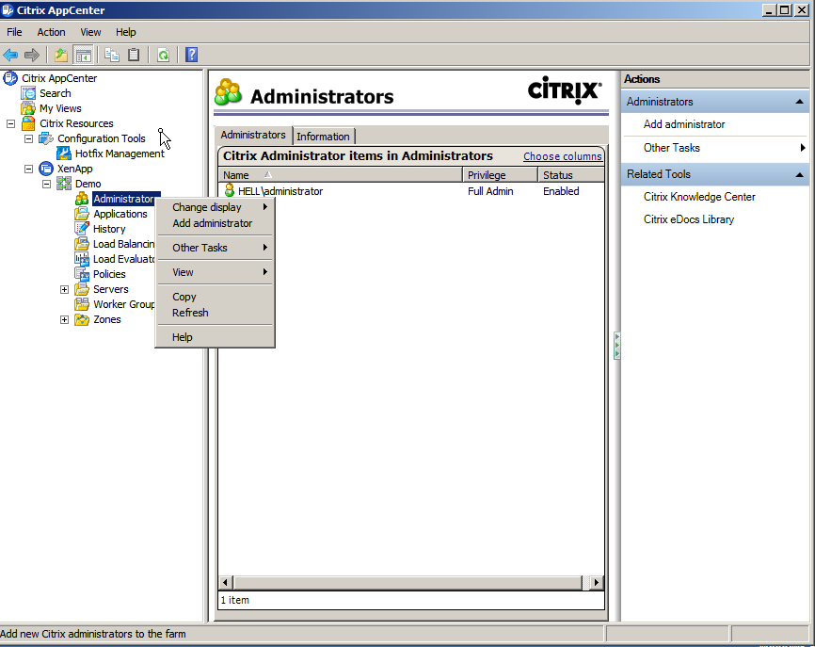Image resolution: width=815 pixels, height=647 pixels.
Task: Click the Load Evaluators chart icon
Action: point(82,259)
